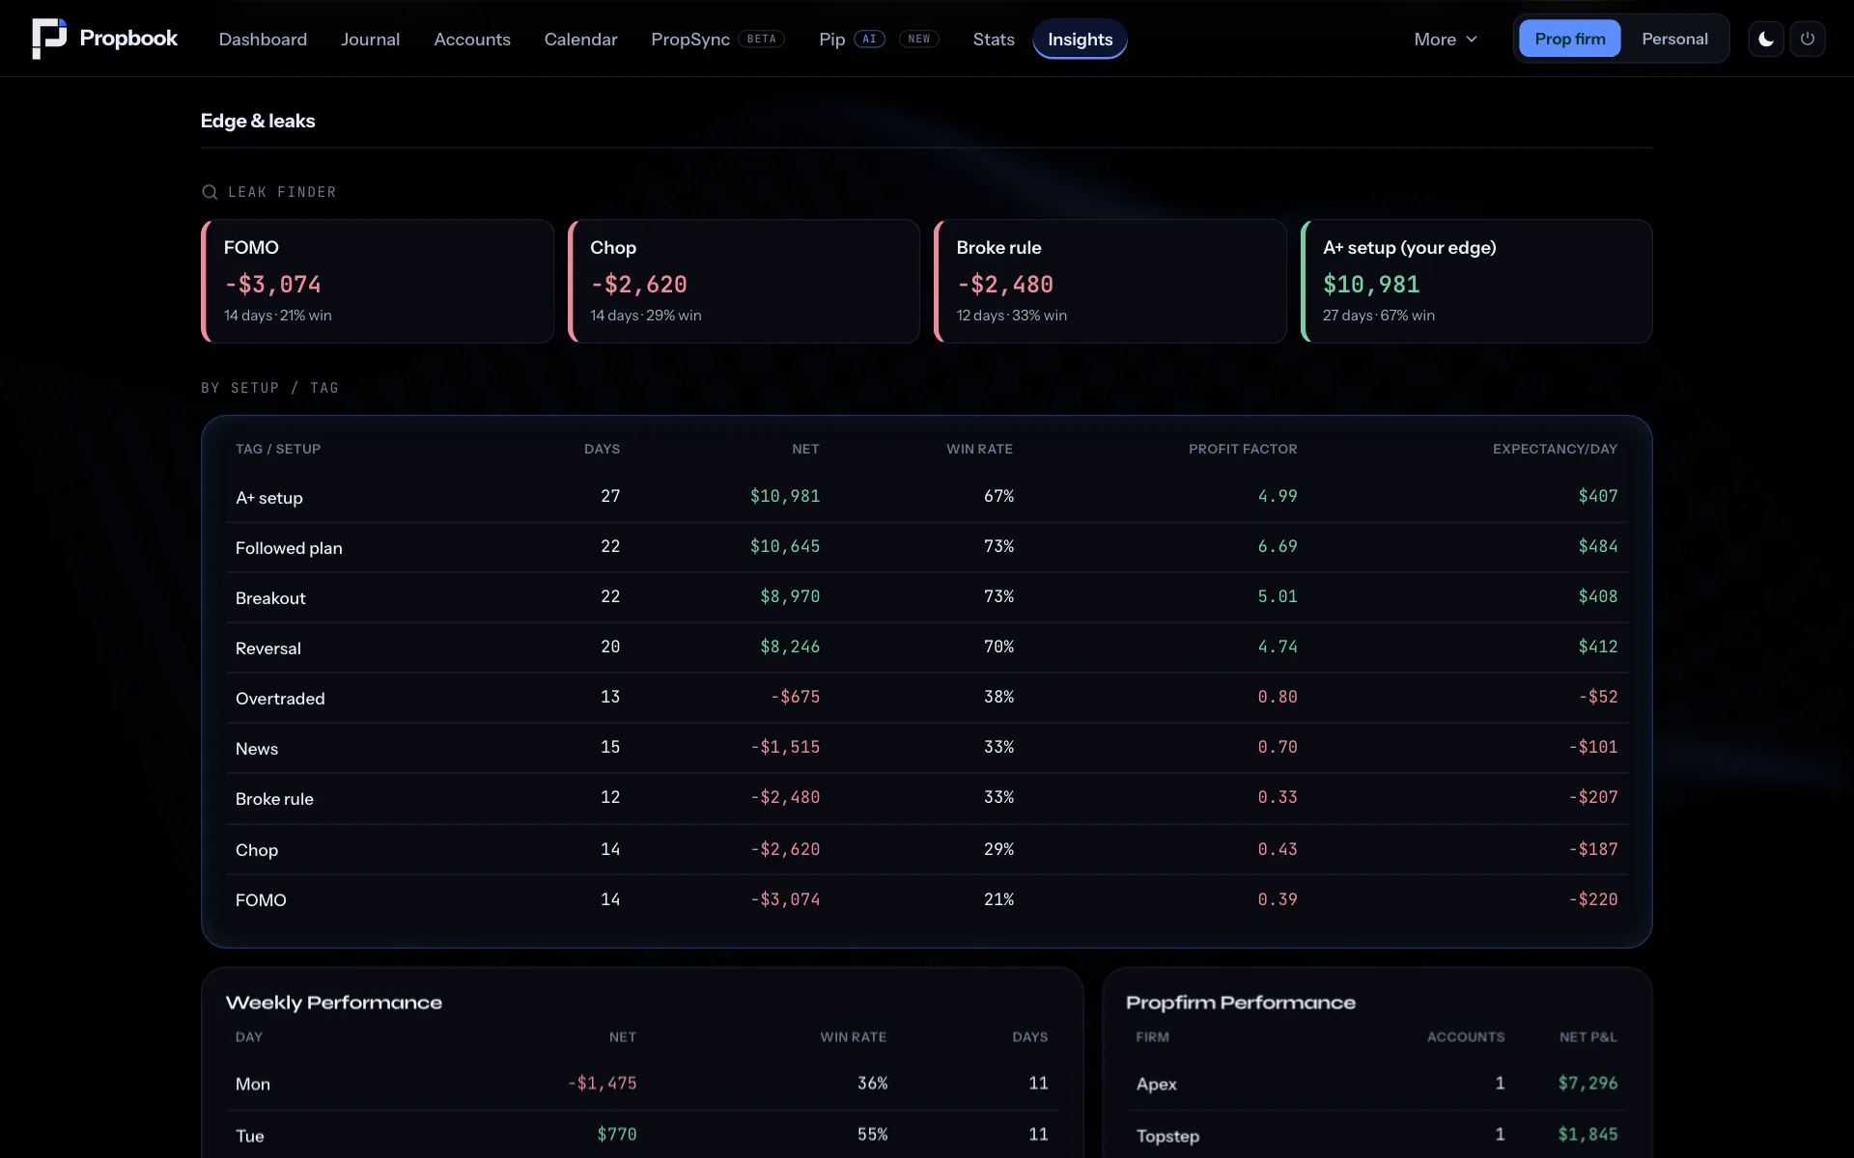Click the Leak Finder magnifier icon
Screen dimensions: 1854x1158
click(x=209, y=192)
